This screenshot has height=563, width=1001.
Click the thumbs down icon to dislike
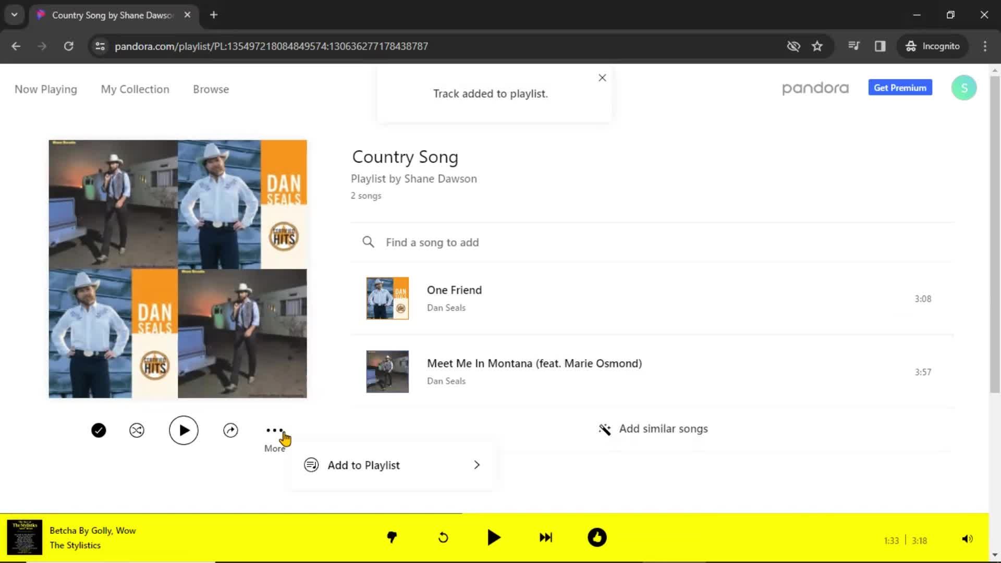pyautogui.click(x=392, y=537)
